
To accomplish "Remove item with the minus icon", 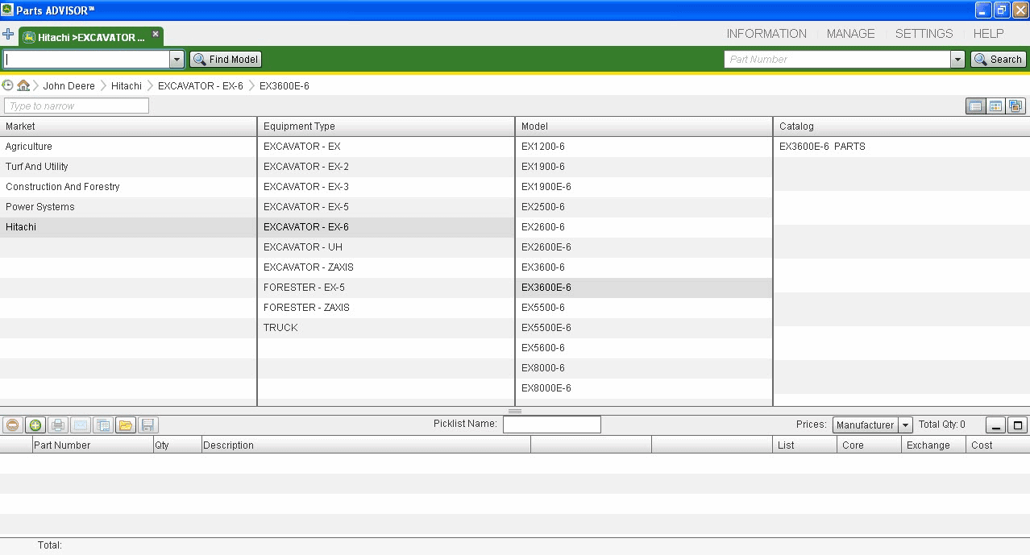I will (x=12, y=425).
